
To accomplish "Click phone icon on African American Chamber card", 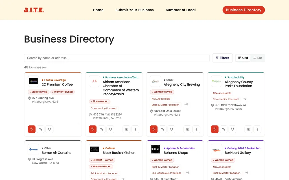I will tap(102, 129).
